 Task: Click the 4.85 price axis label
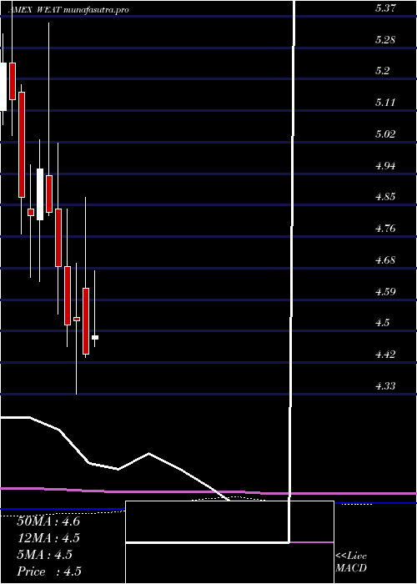(385, 197)
